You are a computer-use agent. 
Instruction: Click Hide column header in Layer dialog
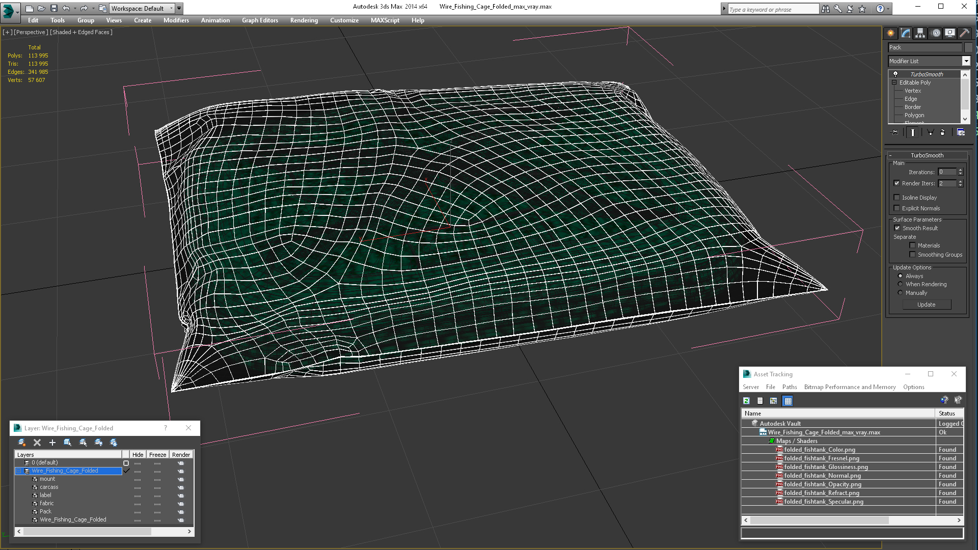pyautogui.click(x=138, y=455)
